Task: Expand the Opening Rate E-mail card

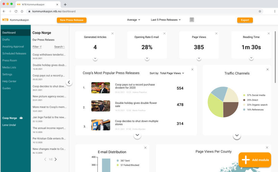Action: tap(147, 58)
